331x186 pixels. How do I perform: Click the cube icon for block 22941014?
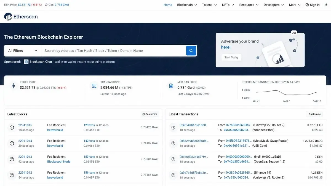pyautogui.click(x=12, y=143)
